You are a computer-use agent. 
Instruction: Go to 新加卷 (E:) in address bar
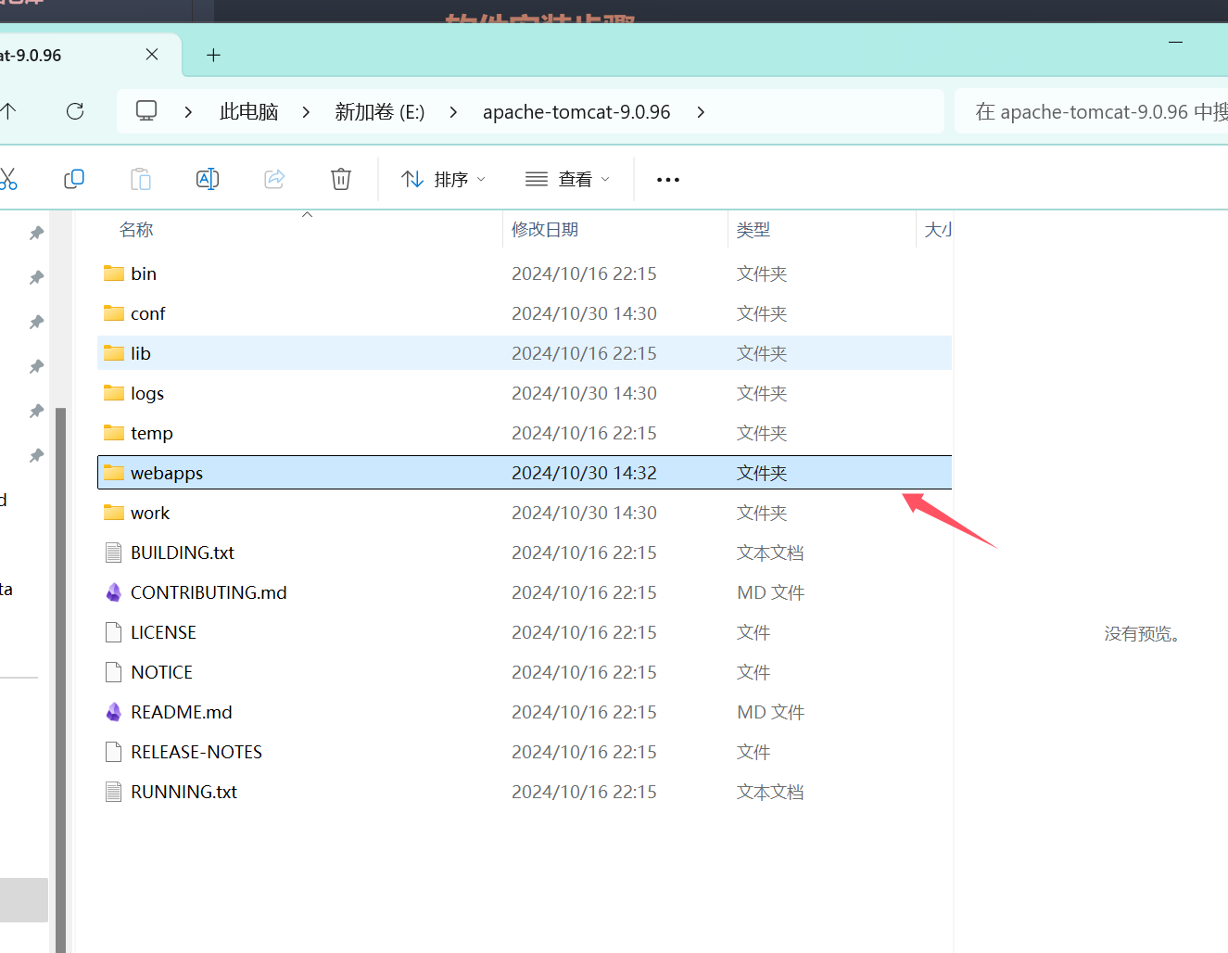(x=379, y=112)
